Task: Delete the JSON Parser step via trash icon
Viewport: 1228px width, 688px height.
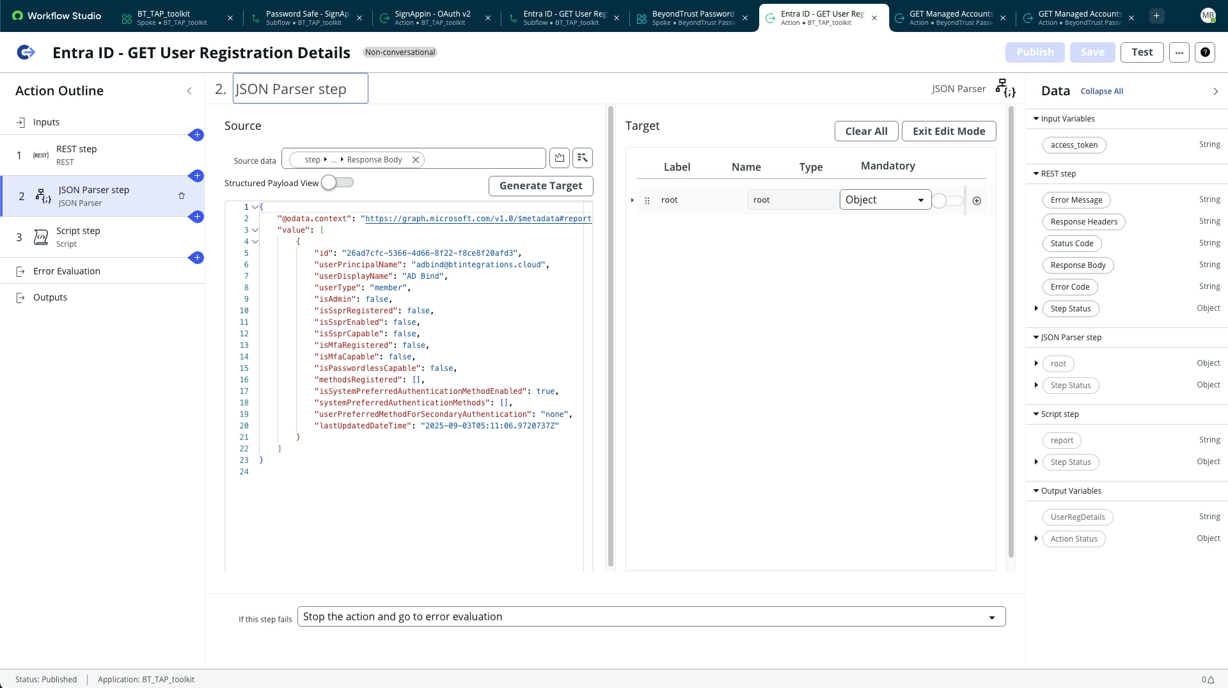Action: (182, 196)
